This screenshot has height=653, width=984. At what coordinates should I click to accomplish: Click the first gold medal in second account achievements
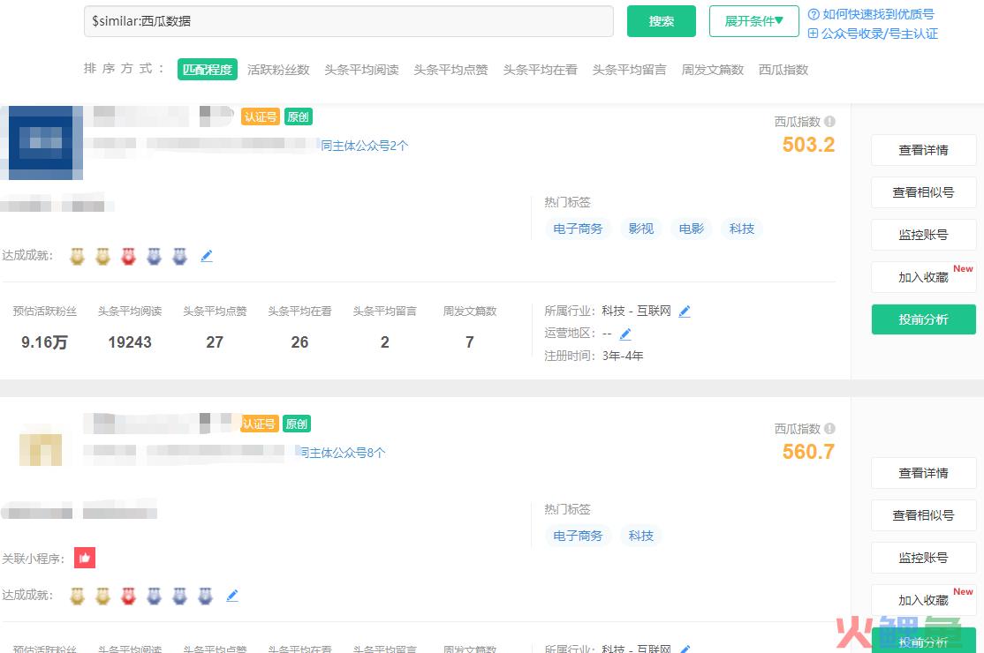pyautogui.click(x=77, y=596)
